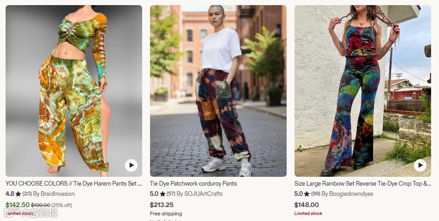
Task: Visit the Boogiedowndyes shop
Action: (x=347, y=194)
